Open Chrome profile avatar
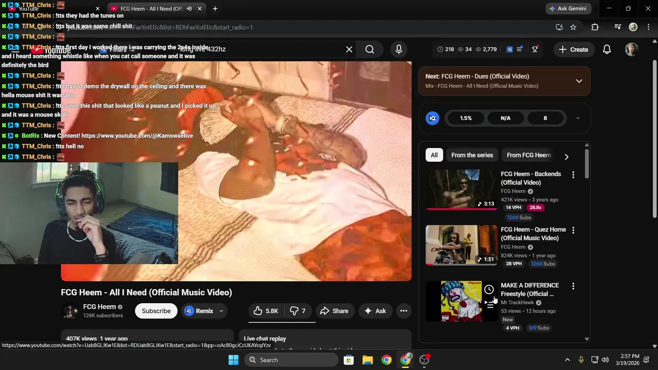This screenshot has width=658, height=370. pos(633,27)
